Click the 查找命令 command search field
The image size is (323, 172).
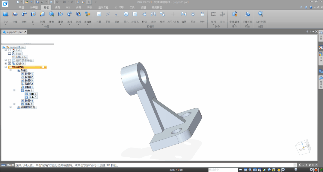click(223, 170)
